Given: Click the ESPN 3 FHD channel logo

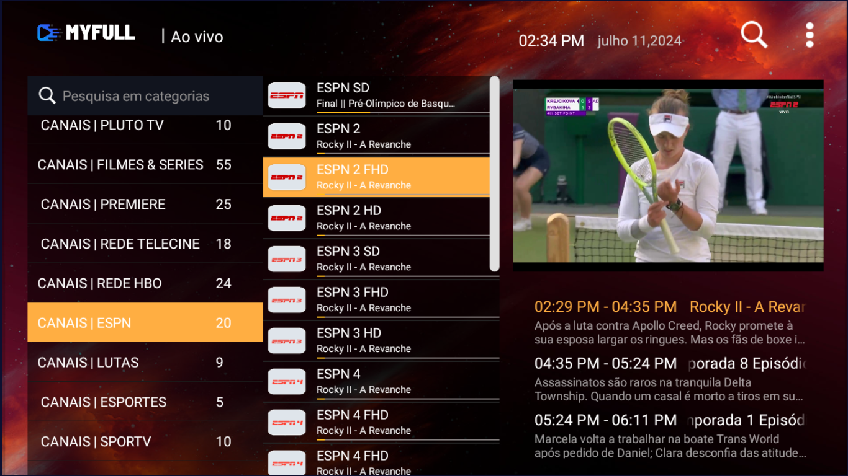Looking at the screenshot, I should click(x=287, y=300).
